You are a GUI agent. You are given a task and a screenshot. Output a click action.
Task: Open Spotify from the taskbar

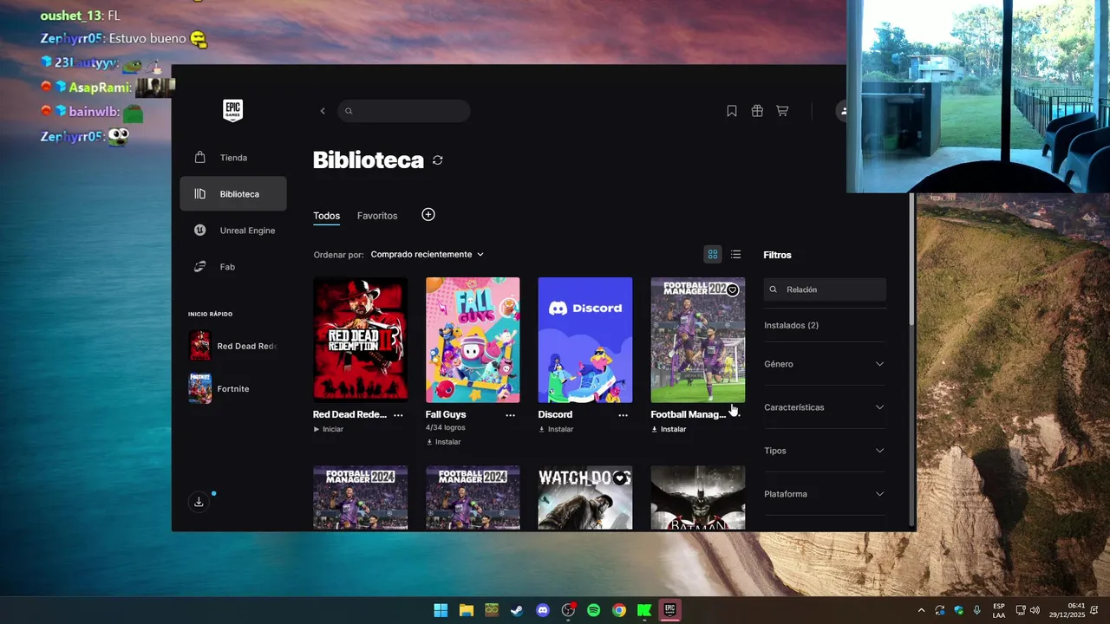(594, 610)
